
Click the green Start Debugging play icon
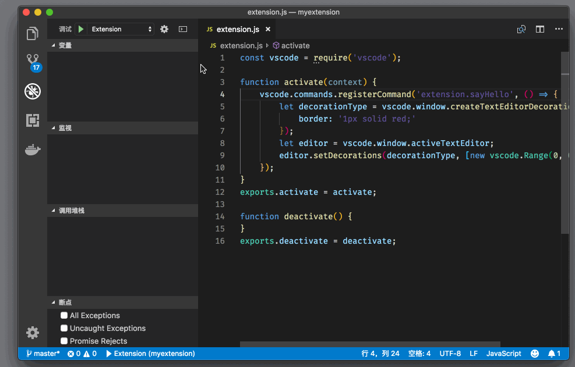81,29
